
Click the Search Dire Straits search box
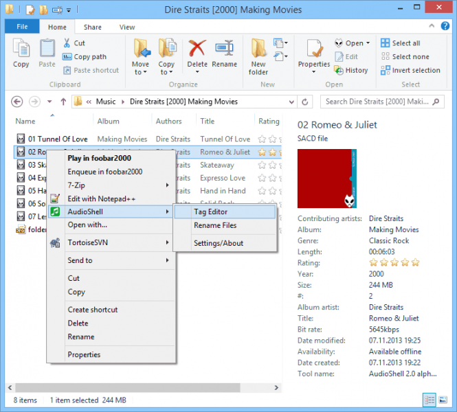[382, 102]
